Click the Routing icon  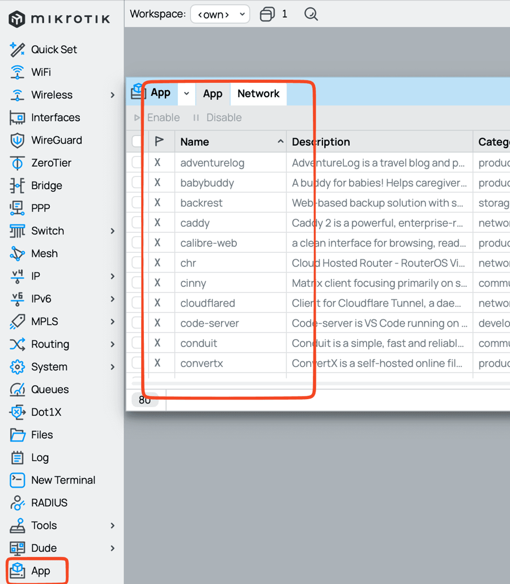(x=17, y=345)
